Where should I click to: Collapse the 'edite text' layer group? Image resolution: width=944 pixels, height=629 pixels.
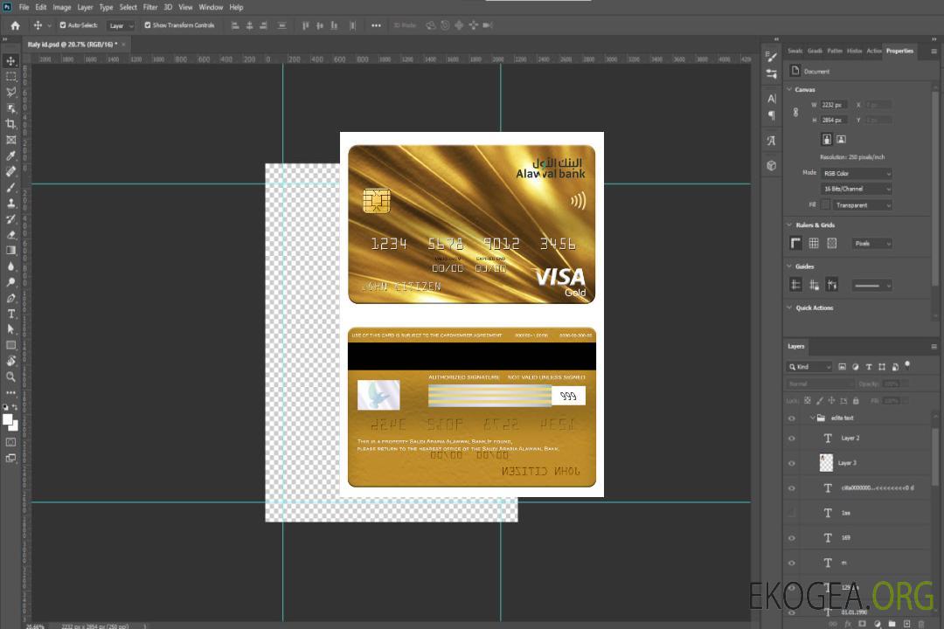pyautogui.click(x=811, y=418)
